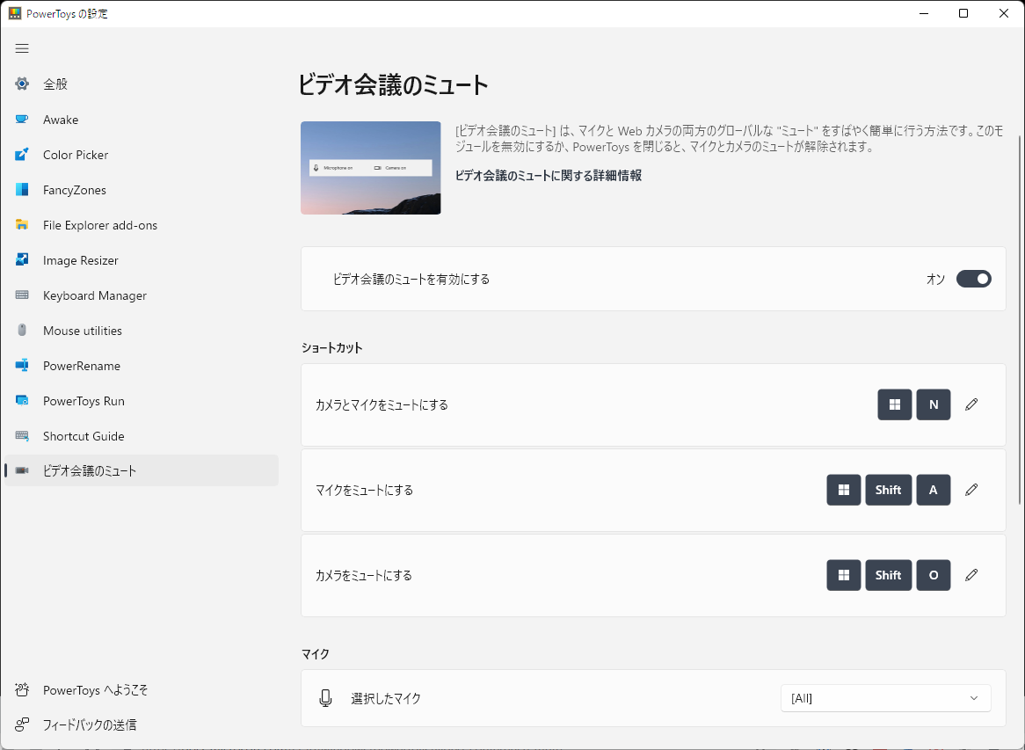Click the ビデオ会議のミュート camera icon in the sidebar
Viewport: 1025px width, 750px height.
[x=22, y=470]
